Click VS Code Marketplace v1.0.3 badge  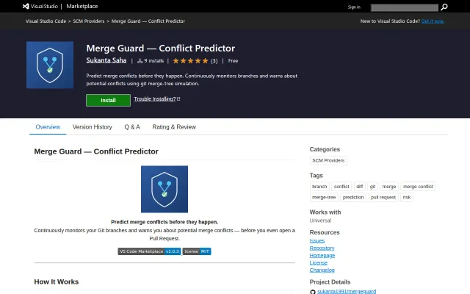tap(149, 251)
